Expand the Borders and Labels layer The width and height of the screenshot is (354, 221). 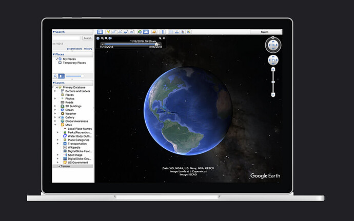tap(55, 91)
